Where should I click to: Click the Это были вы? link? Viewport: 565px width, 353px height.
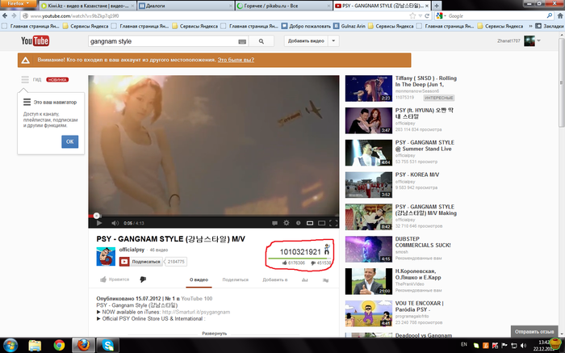[x=236, y=60]
